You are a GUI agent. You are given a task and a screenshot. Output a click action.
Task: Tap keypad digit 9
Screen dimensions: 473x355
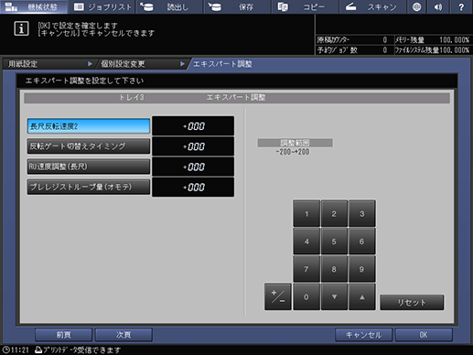tap(361, 269)
